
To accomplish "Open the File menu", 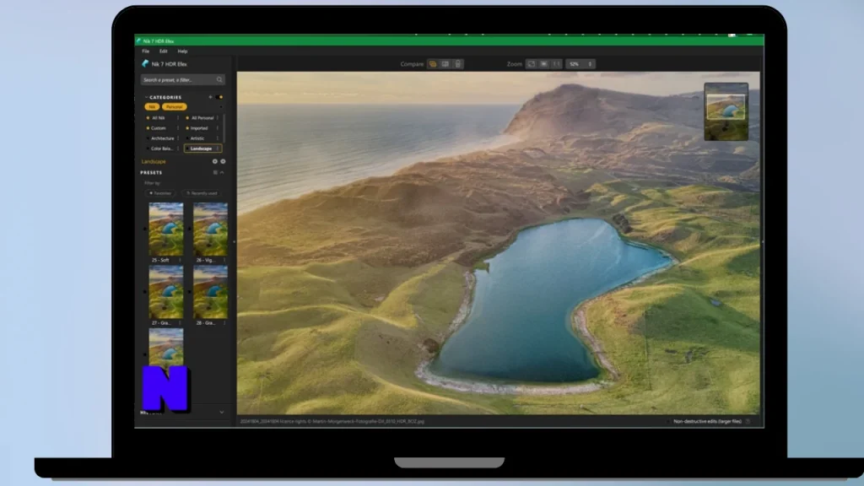I will 145,51.
